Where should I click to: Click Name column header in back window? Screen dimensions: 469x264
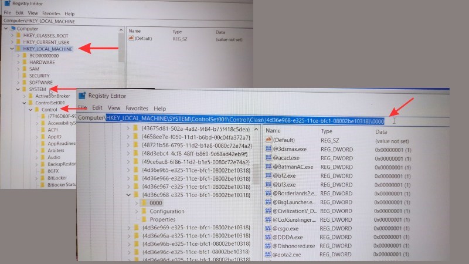click(134, 31)
